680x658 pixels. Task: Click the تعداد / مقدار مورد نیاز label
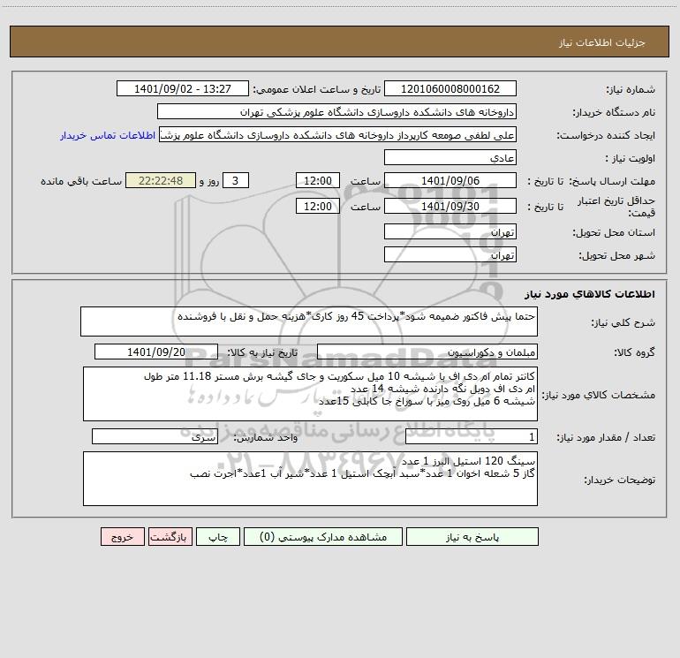(606, 437)
